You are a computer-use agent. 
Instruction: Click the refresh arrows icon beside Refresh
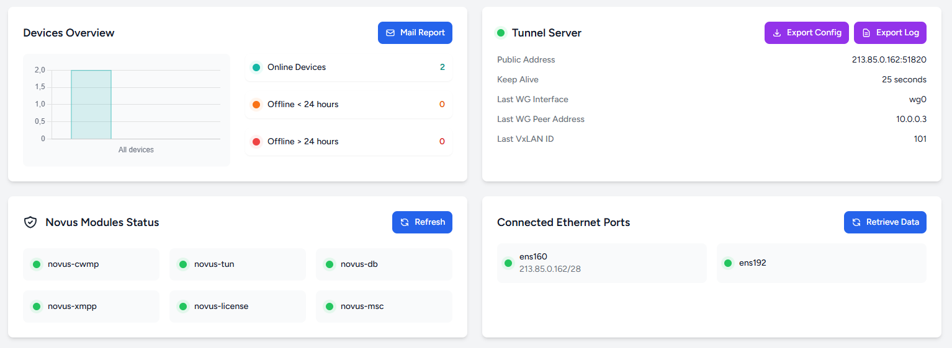pyautogui.click(x=405, y=222)
